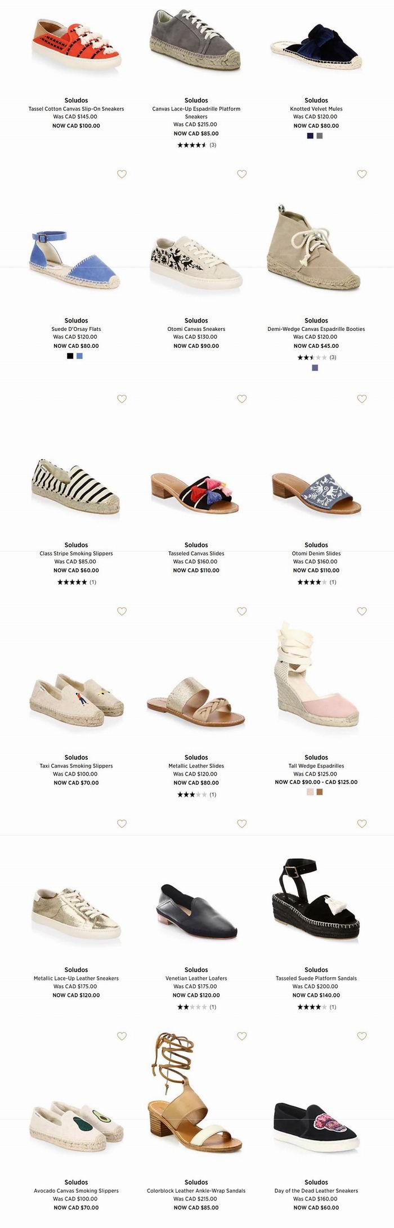Image resolution: width=394 pixels, height=1228 pixels.
Task: Open Tassel Cotton Canvas Slip-On Sneakers link
Action: click(x=76, y=109)
